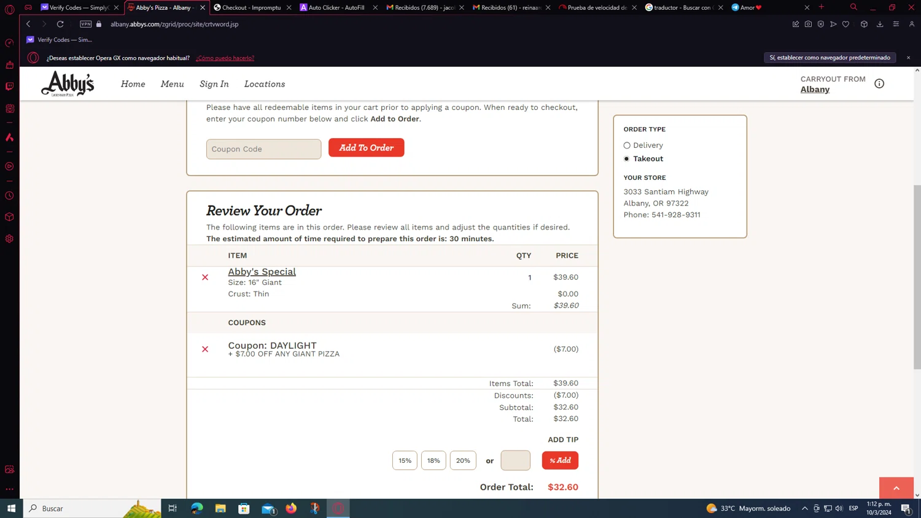
Task: Choose the 15% tip button
Action: pos(405,460)
